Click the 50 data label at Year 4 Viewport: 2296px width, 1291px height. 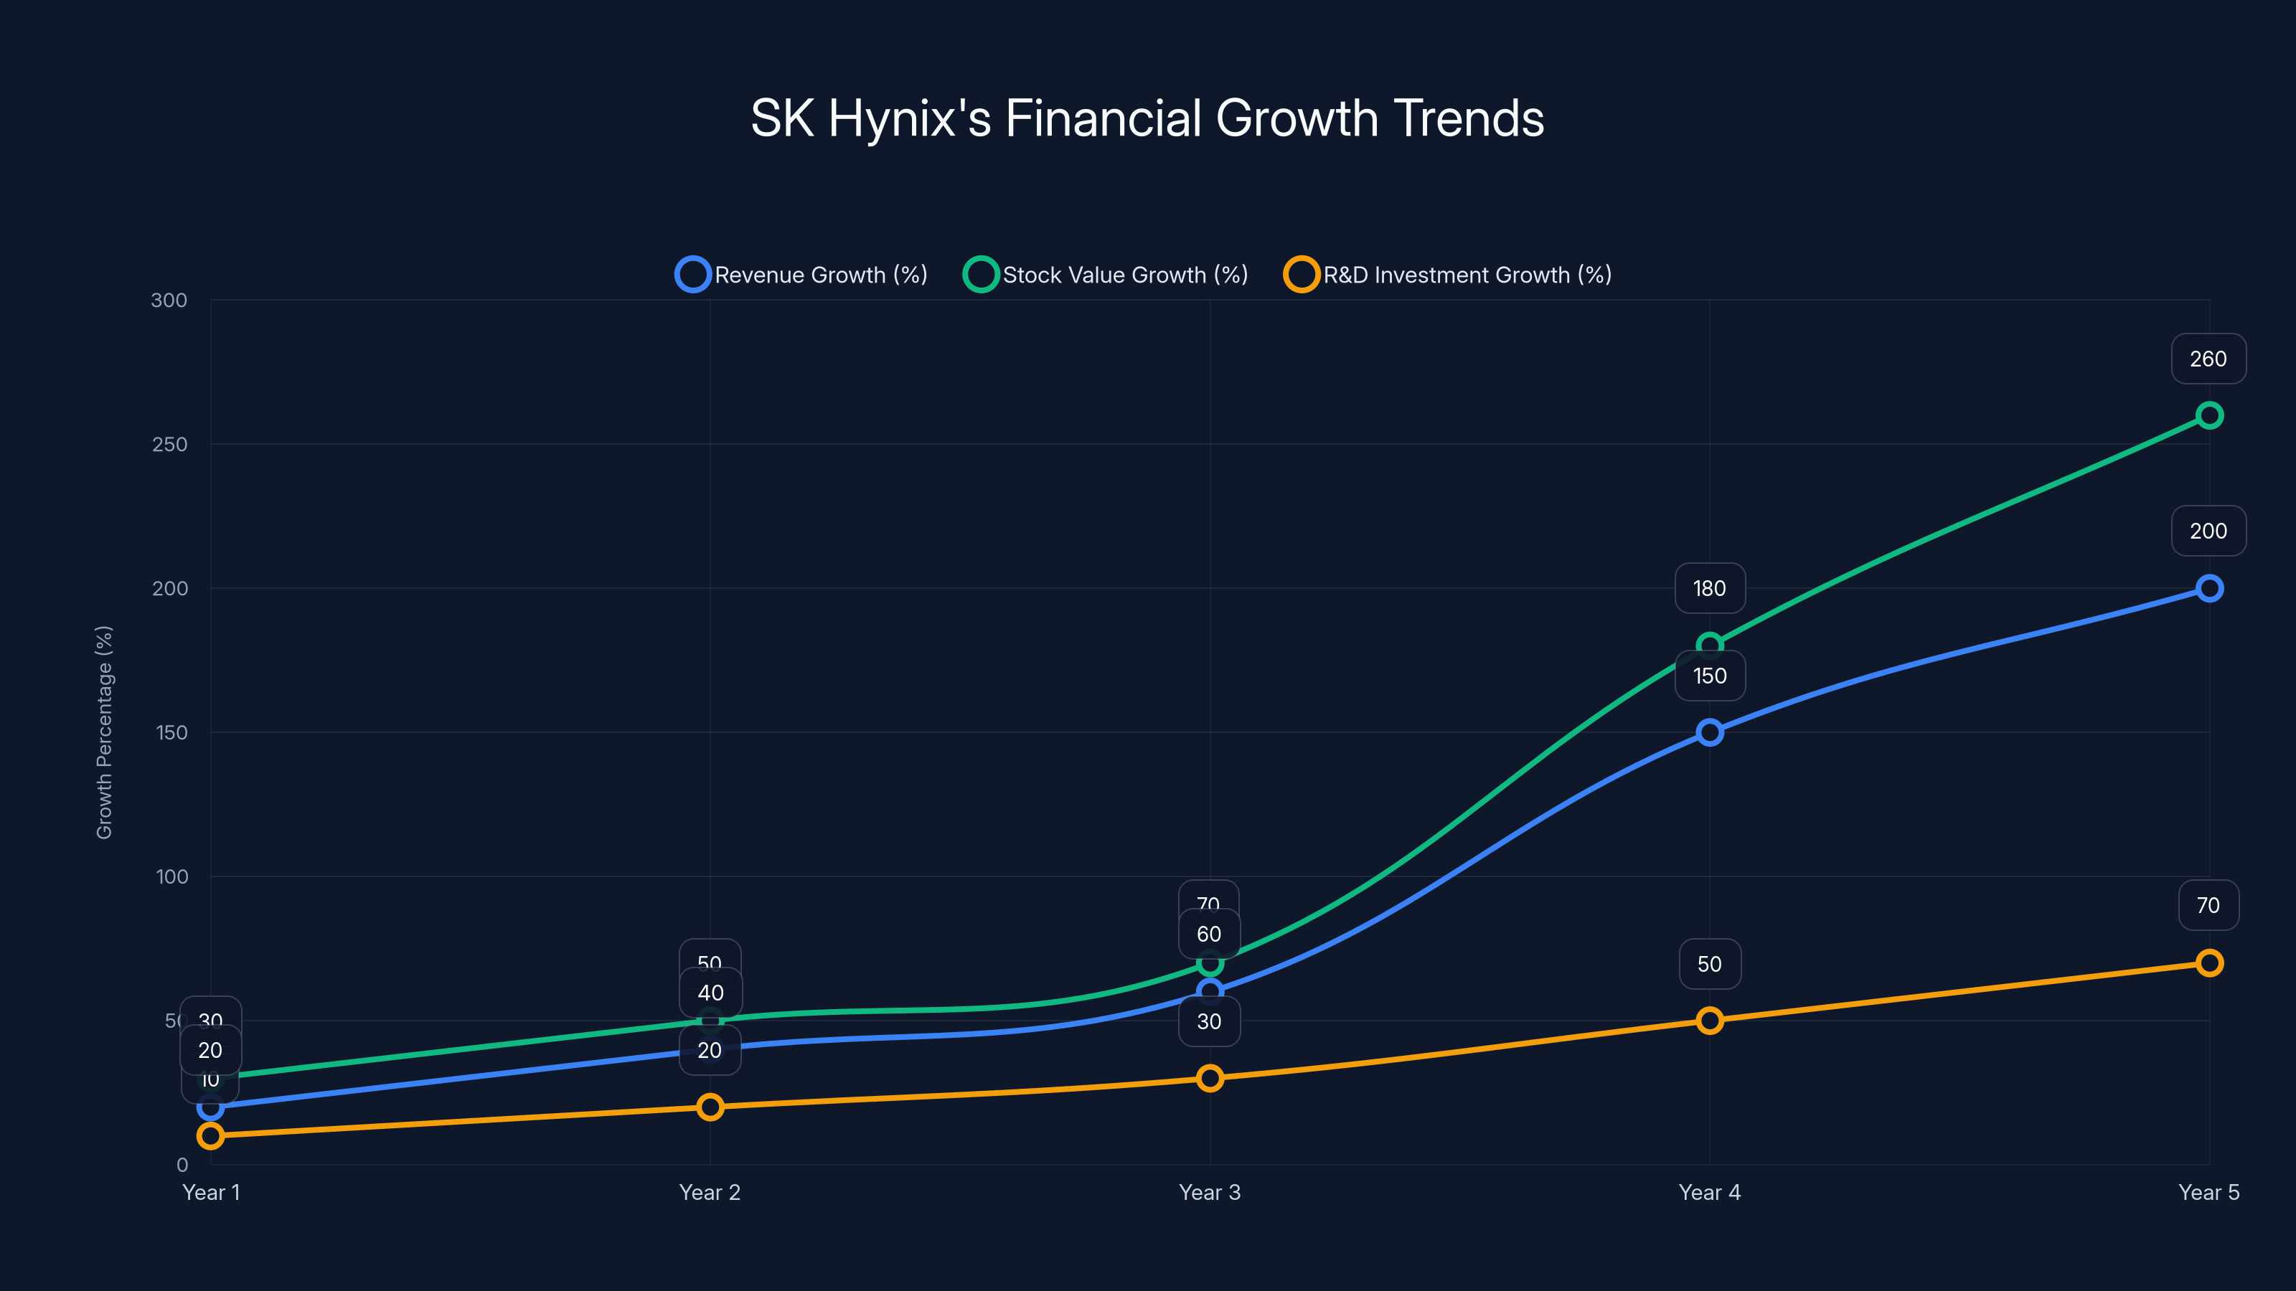[1710, 964]
